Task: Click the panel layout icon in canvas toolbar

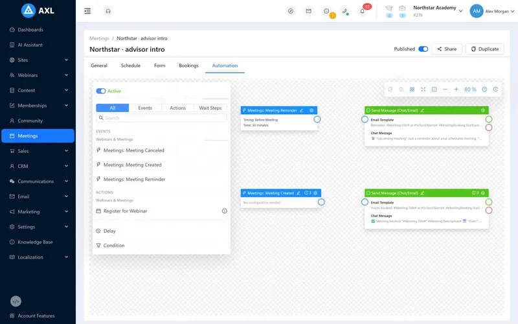Action: pos(434,89)
